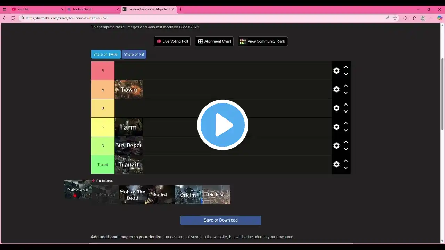
Task: Click the Pin Images option
Action: point(102,181)
